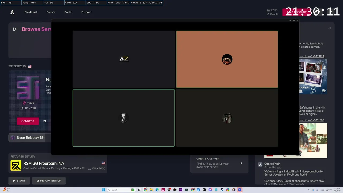
Task: Click the Browse Servers play icon
Action: click(15, 29)
